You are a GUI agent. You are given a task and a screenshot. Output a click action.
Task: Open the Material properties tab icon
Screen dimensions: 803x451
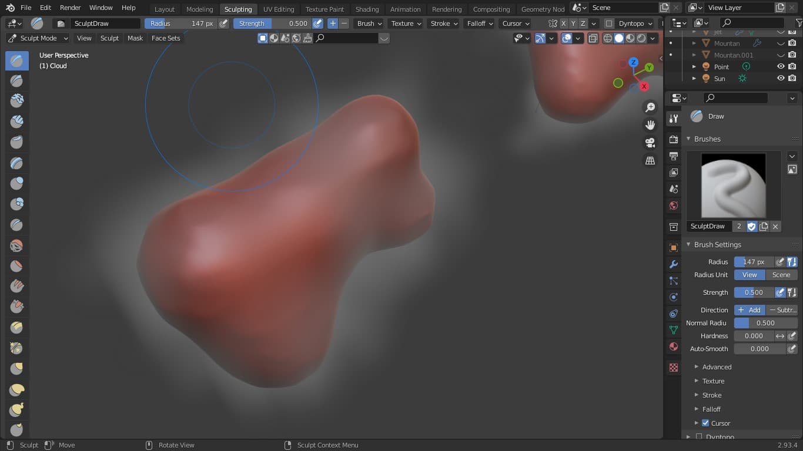click(674, 346)
